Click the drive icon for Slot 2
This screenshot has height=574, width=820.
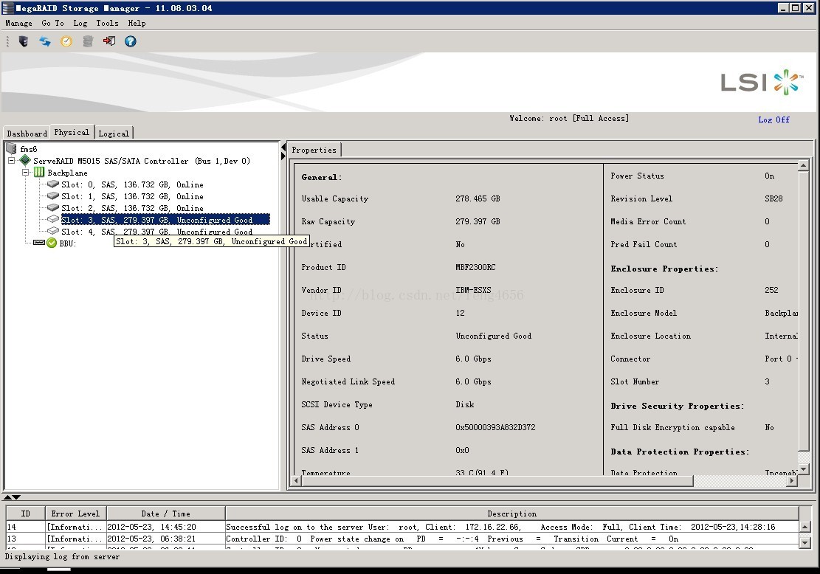click(53, 207)
